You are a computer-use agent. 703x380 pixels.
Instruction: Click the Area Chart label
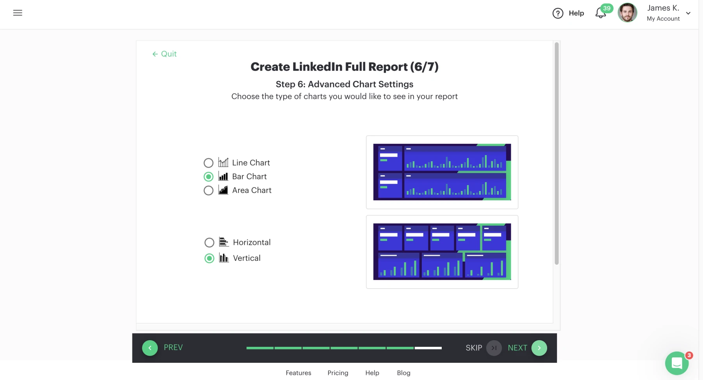coord(252,190)
